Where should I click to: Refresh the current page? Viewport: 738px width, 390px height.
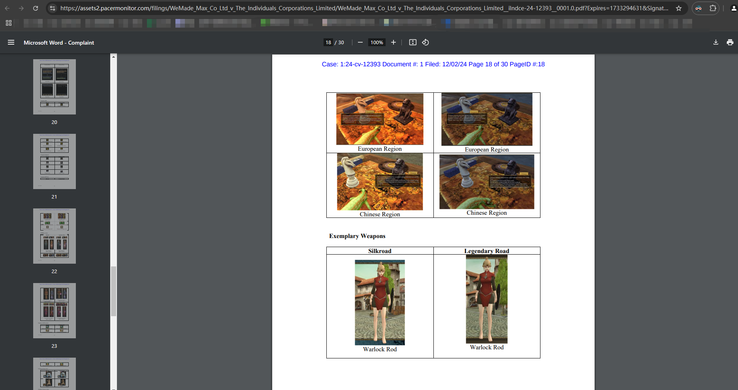(36, 8)
